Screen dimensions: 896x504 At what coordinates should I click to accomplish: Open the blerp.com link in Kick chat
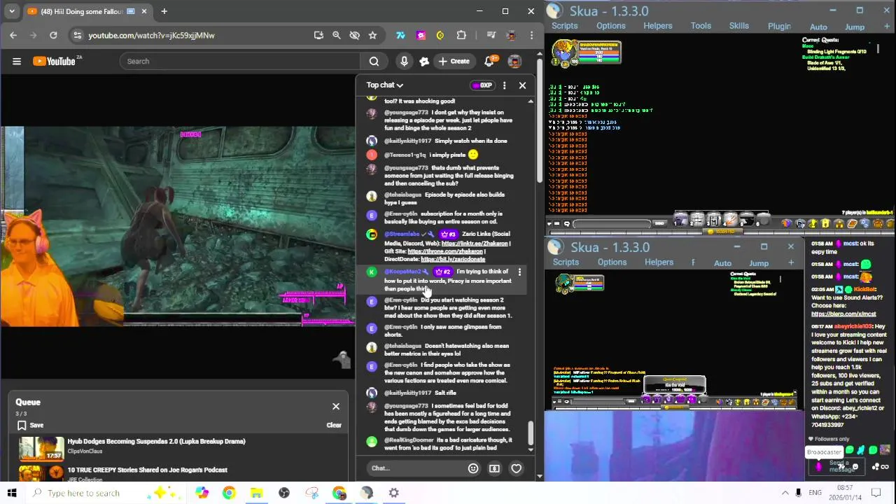point(843,314)
